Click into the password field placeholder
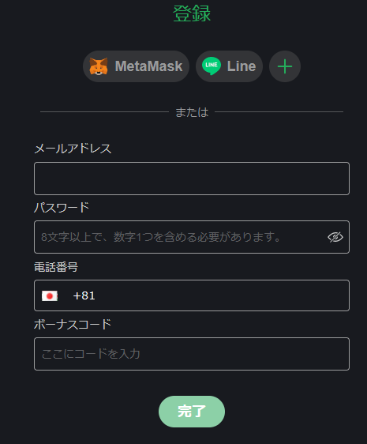 (160, 237)
